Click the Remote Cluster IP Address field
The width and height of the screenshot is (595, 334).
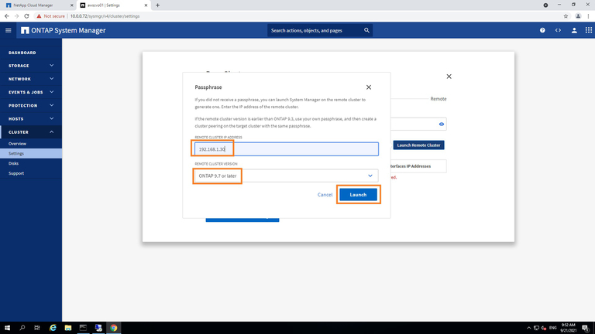[x=286, y=148]
